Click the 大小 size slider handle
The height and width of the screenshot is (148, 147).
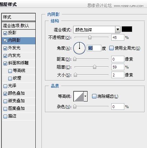(x=75, y=75)
